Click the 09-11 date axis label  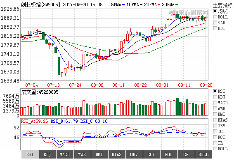[184, 85]
